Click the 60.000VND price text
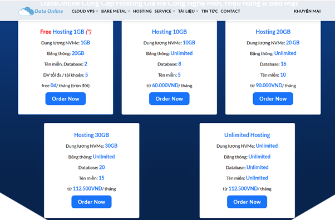The height and width of the screenshot is (220, 335). tap(165, 86)
